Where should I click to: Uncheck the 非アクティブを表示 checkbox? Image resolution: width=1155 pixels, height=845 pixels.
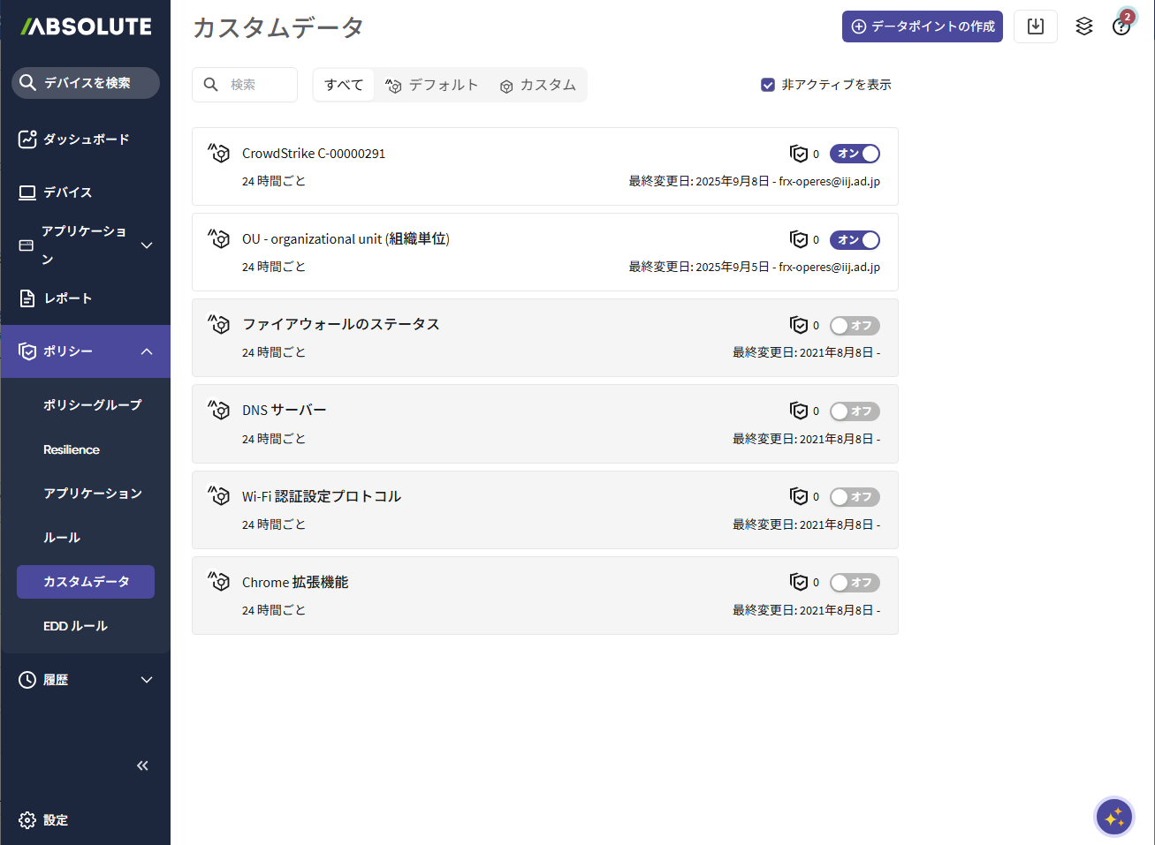[x=768, y=85]
